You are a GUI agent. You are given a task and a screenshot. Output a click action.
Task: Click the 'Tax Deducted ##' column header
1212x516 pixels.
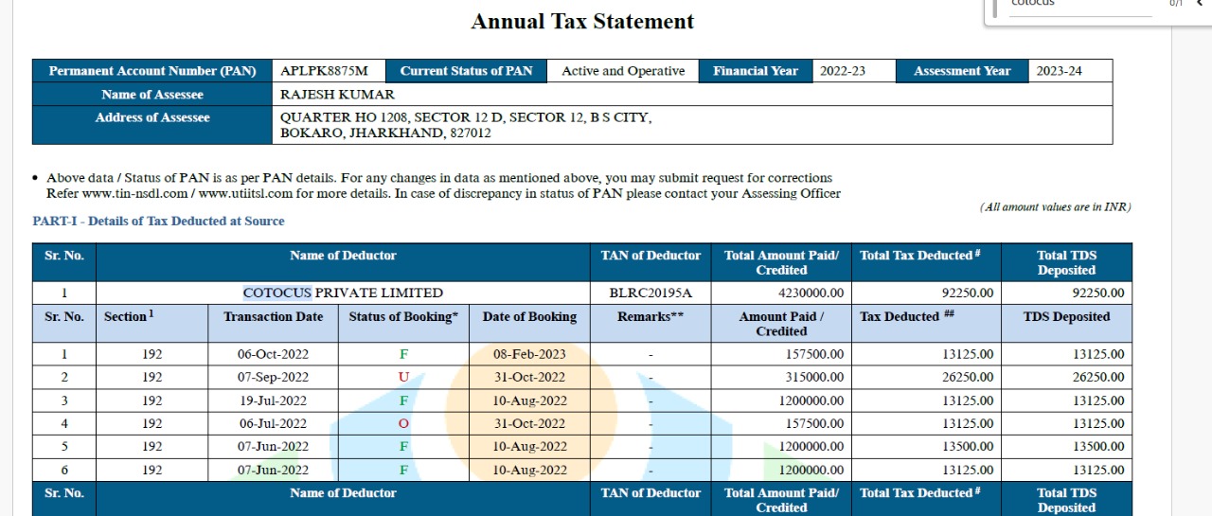coord(906,316)
